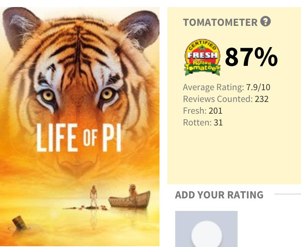Viewport: 301px width, 247px height.
Task: Click the Certified Fresh badge icon
Action: tap(202, 57)
